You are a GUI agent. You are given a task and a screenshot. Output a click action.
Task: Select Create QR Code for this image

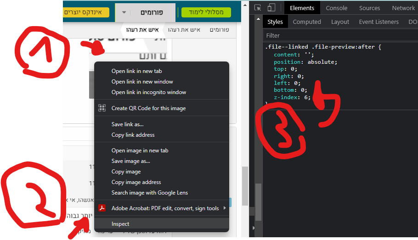coord(162,108)
